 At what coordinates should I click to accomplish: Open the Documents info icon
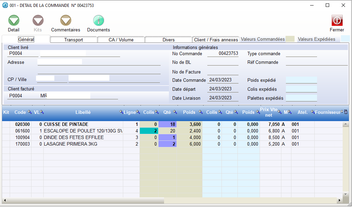tap(99, 21)
